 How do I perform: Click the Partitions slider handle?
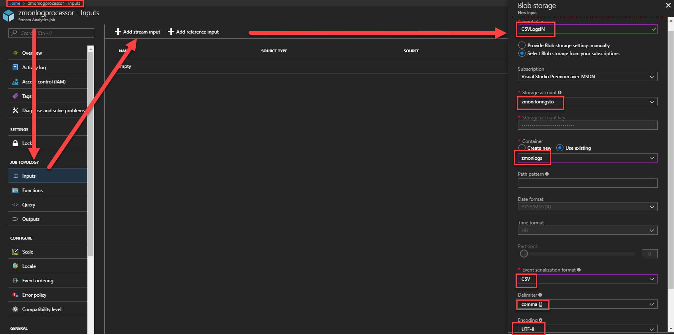click(x=524, y=254)
